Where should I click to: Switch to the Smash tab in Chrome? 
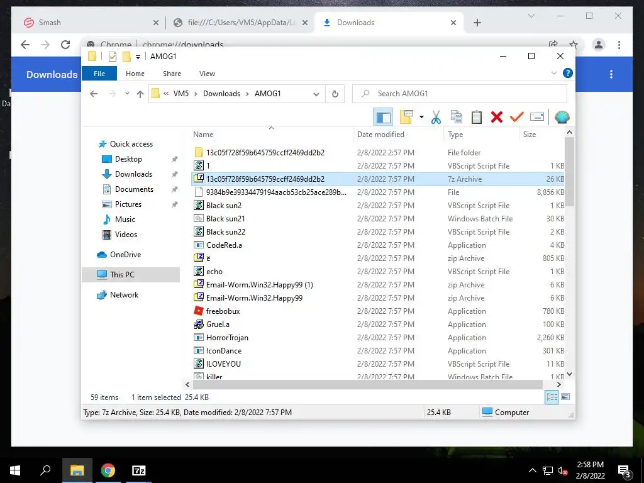click(91, 23)
